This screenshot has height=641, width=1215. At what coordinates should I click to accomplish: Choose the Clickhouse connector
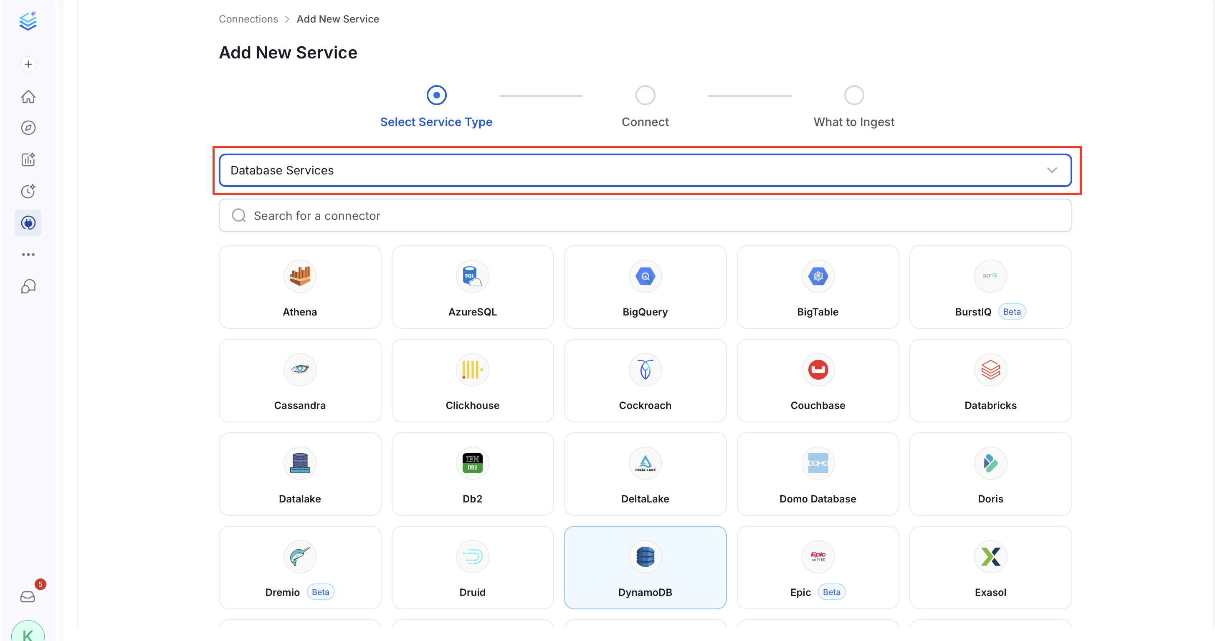pyautogui.click(x=473, y=380)
